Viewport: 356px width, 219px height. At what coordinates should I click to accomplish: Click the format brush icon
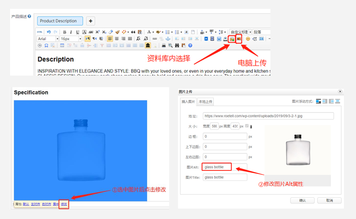[117, 32]
